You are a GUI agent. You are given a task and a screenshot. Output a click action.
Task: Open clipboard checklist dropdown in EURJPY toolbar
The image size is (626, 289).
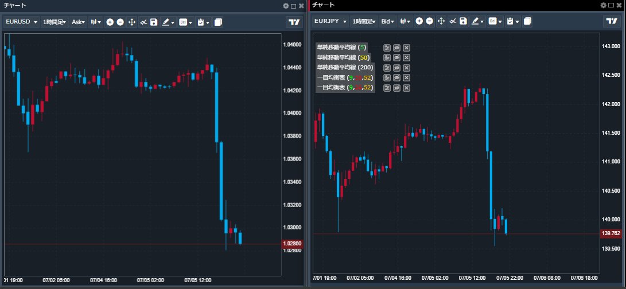(x=512, y=22)
